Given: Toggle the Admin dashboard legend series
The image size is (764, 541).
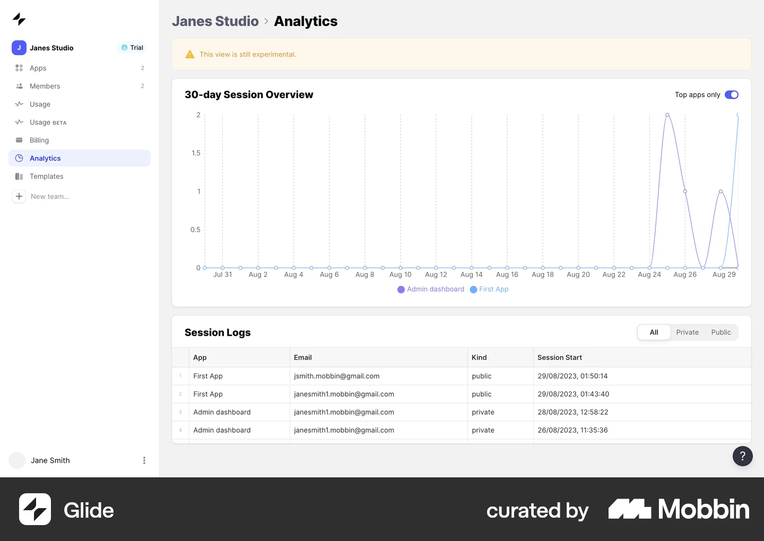Looking at the screenshot, I should [x=431, y=289].
